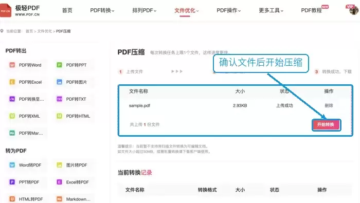Image resolution: width=360 pixels, height=203 pixels.
Task: Click the PDF转Mar... Markdown icon
Action: pos(12,133)
